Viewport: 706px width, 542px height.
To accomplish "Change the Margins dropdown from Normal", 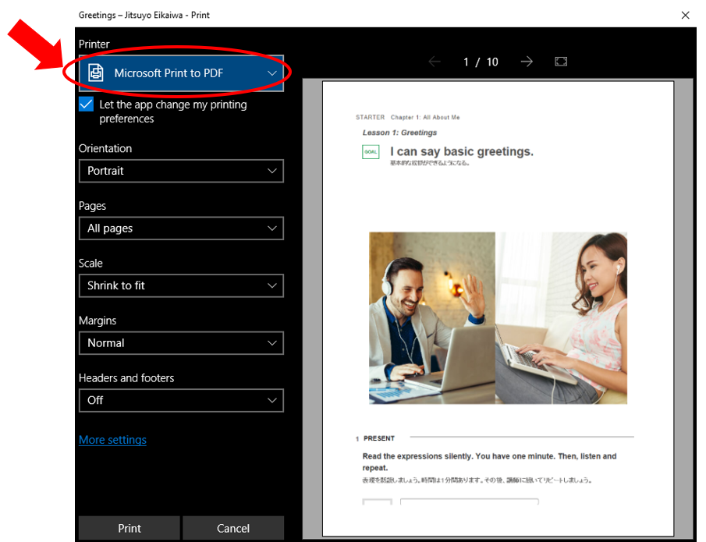I will coord(181,343).
